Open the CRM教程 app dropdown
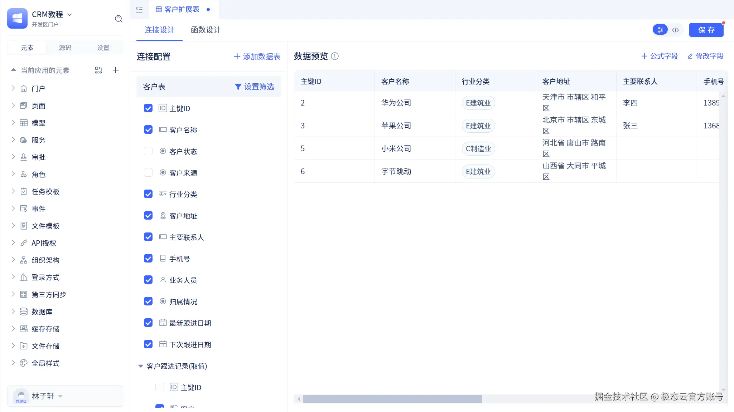Viewport: 734px width, 412px height. [70, 15]
